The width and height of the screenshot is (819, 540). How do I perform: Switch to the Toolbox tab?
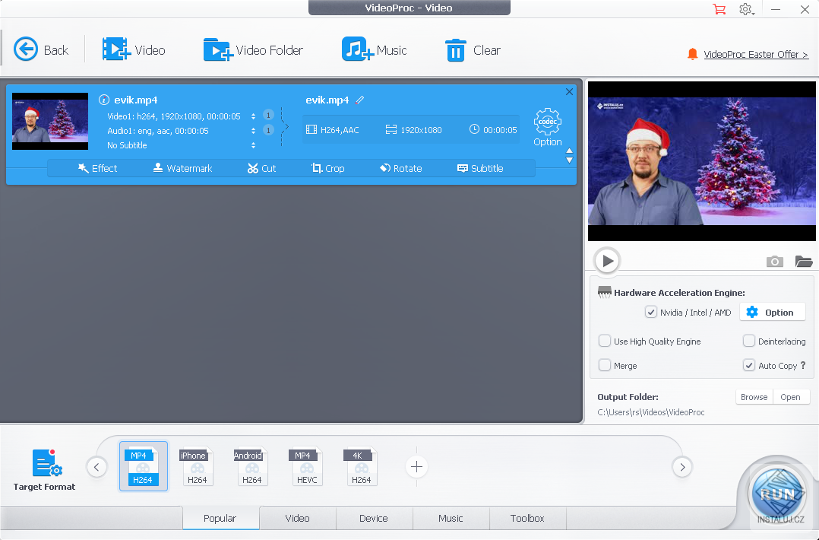[527, 518]
